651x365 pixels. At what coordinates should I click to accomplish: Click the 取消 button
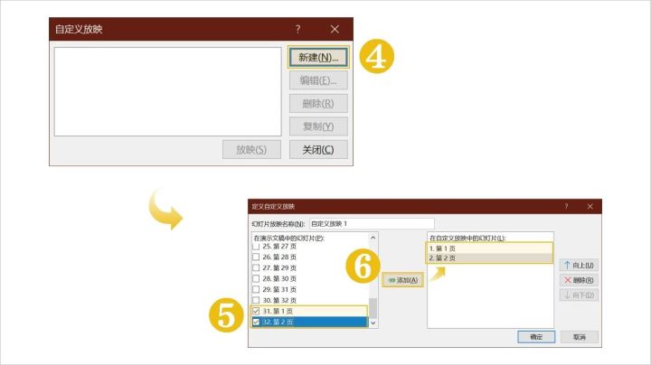pos(580,337)
